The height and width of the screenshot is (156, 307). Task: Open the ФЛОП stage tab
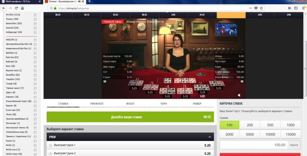coord(130,104)
